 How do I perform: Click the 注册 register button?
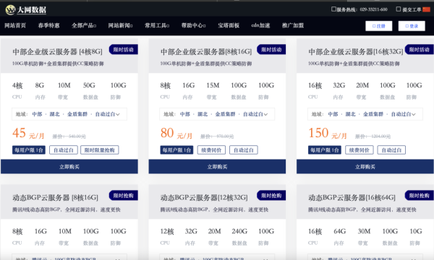(x=378, y=26)
